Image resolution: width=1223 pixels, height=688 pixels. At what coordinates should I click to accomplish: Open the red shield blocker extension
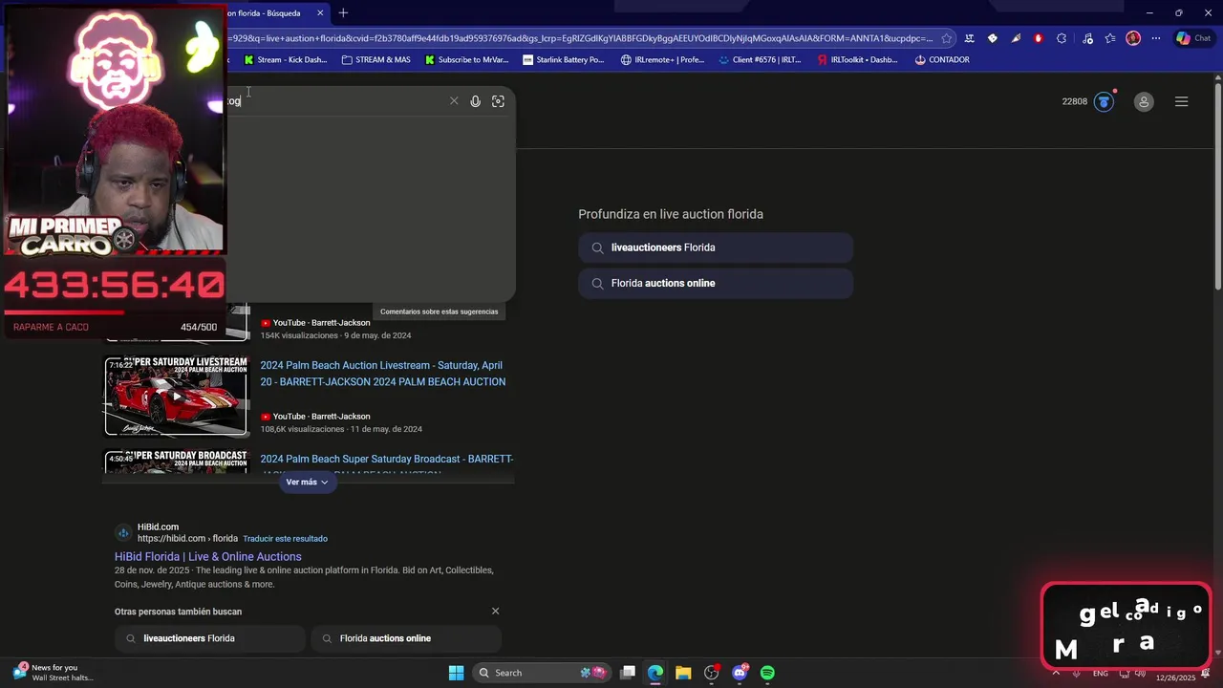(1039, 38)
